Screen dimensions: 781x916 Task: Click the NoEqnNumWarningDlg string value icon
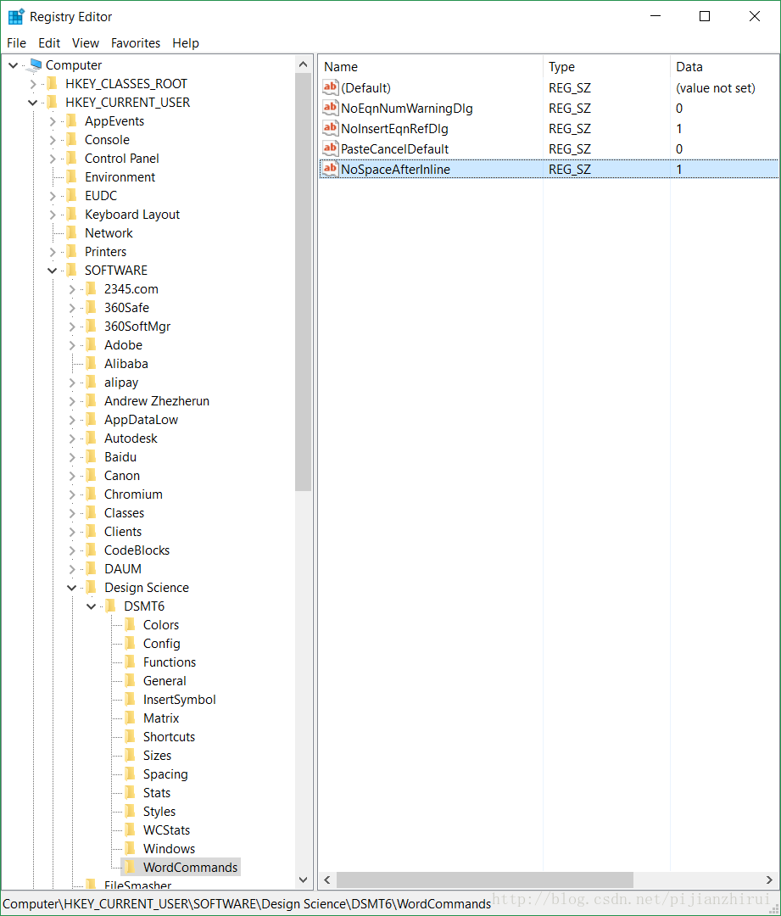[x=330, y=108]
